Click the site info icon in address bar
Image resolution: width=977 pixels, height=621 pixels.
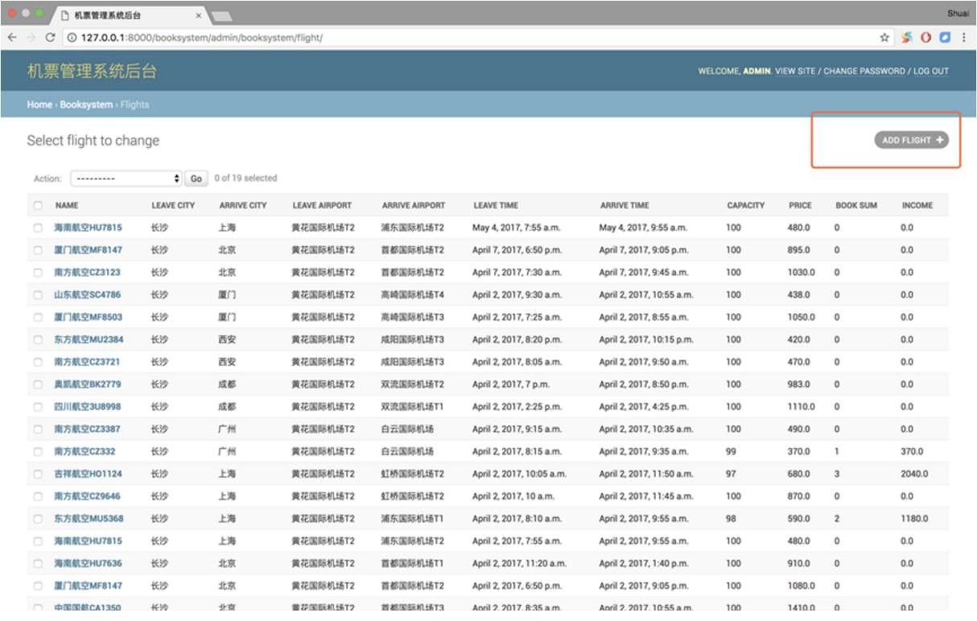pyautogui.click(x=72, y=38)
